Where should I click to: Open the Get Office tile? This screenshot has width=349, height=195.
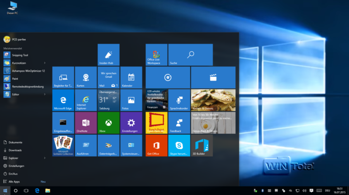(x=156, y=145)
